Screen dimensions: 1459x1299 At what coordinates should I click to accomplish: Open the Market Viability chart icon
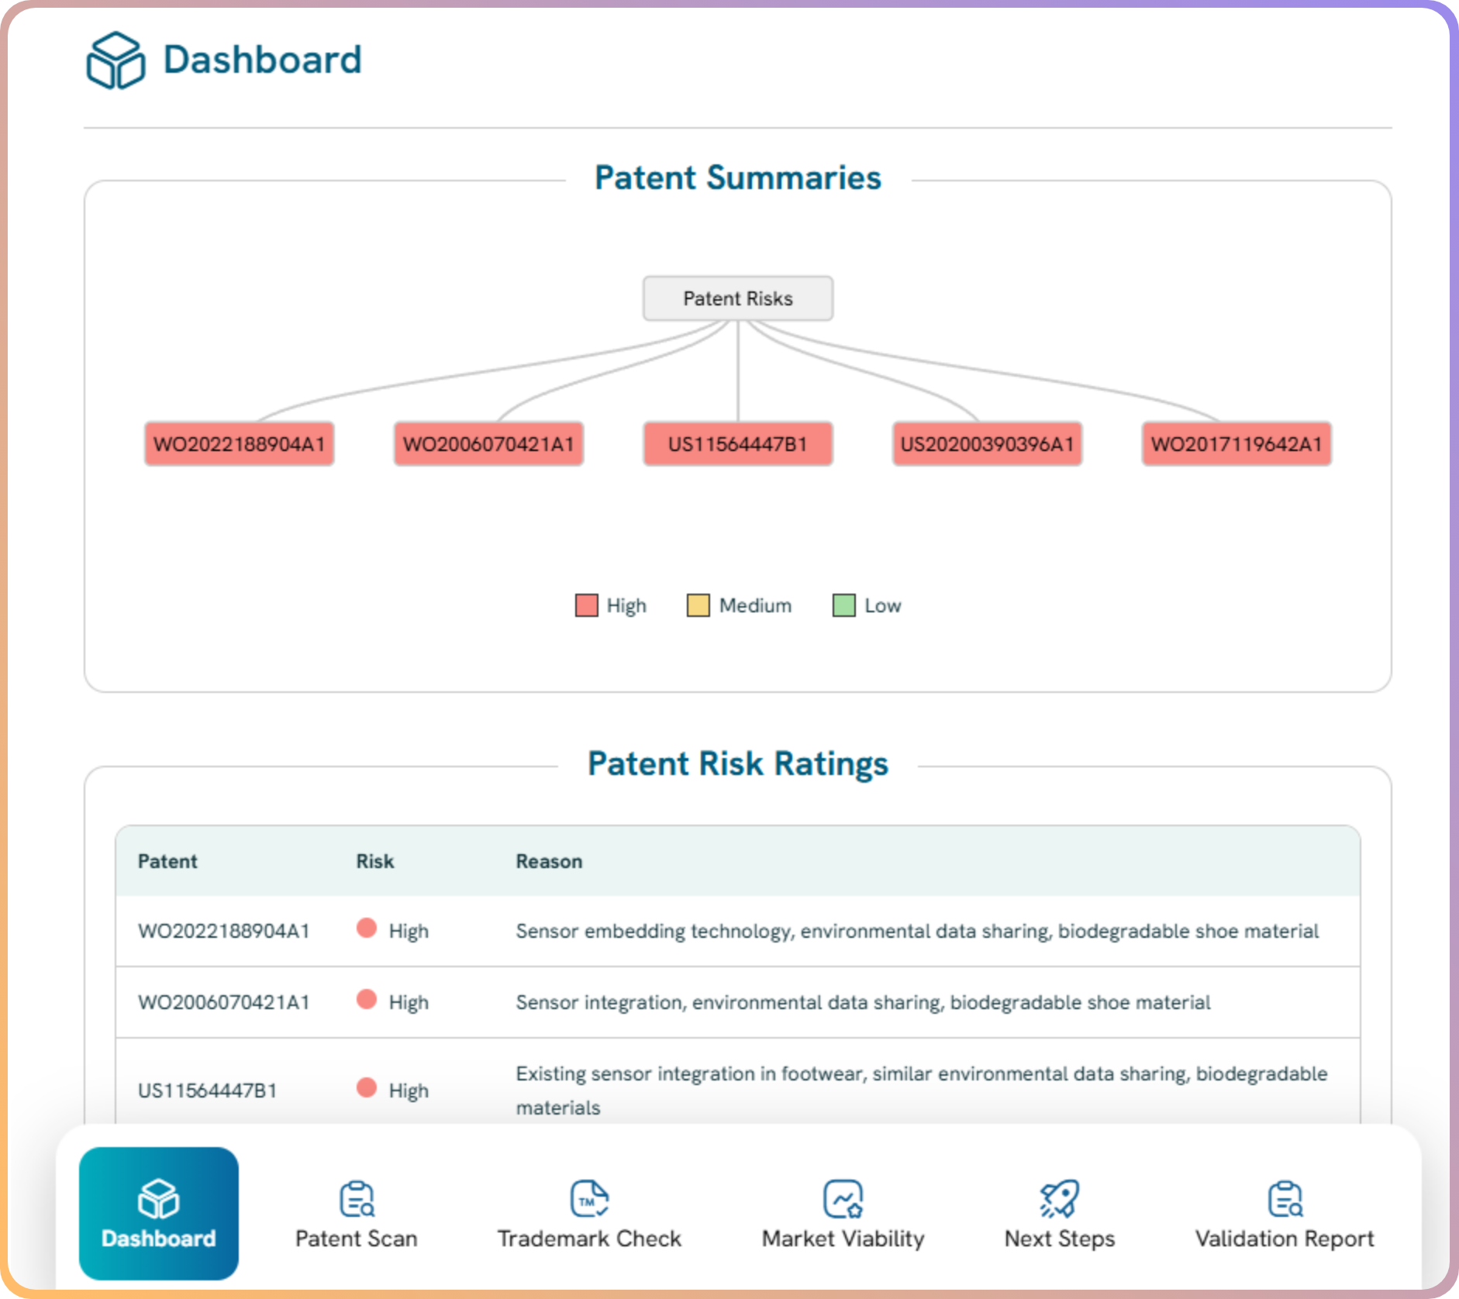click(843, 1198)
